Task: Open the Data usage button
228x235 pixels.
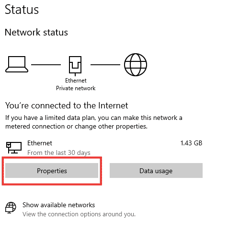Action: 156,170
